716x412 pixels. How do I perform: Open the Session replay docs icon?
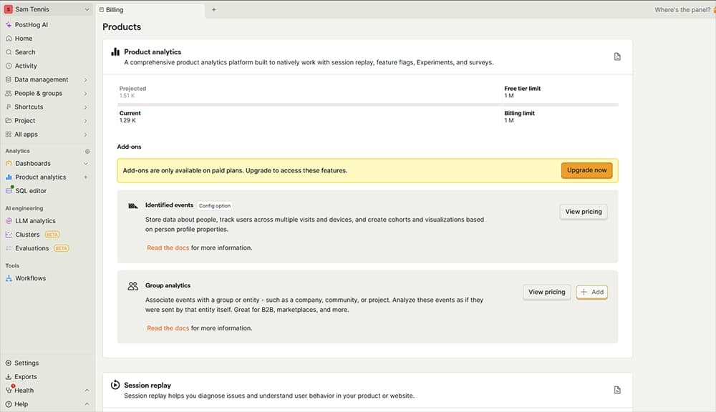[x=616, y=389]
